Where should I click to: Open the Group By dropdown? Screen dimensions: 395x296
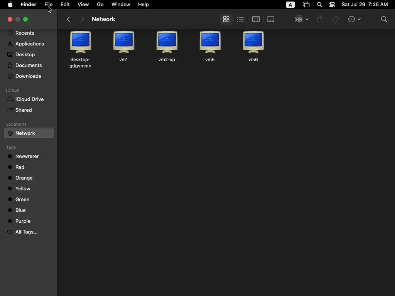pyautogui.click(x=302, y=19)
